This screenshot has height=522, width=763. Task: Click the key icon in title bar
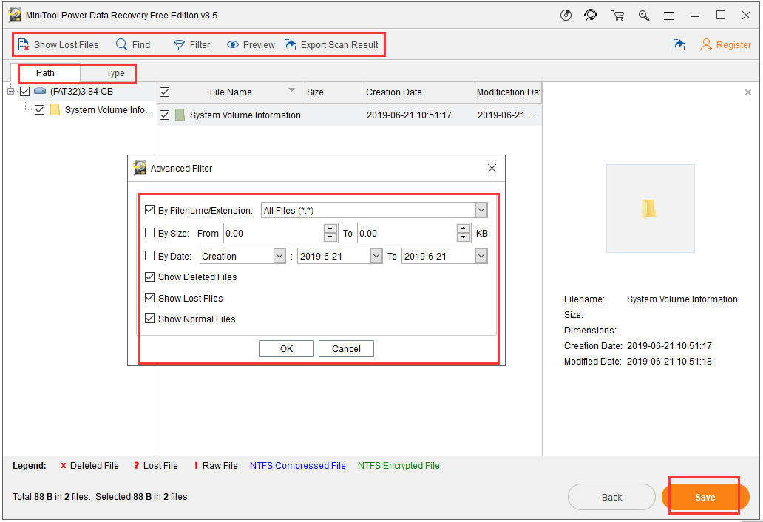644,16
